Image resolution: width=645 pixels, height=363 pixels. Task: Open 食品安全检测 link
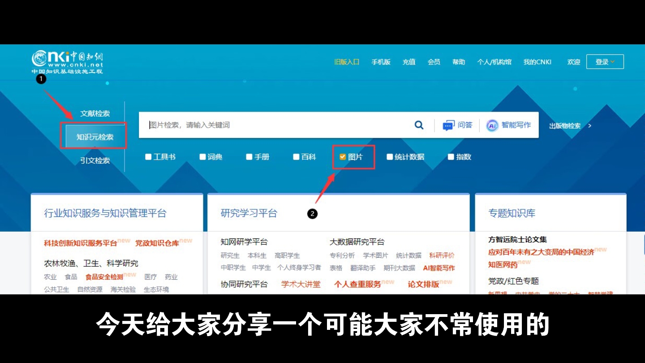click(x=104, y=277)
